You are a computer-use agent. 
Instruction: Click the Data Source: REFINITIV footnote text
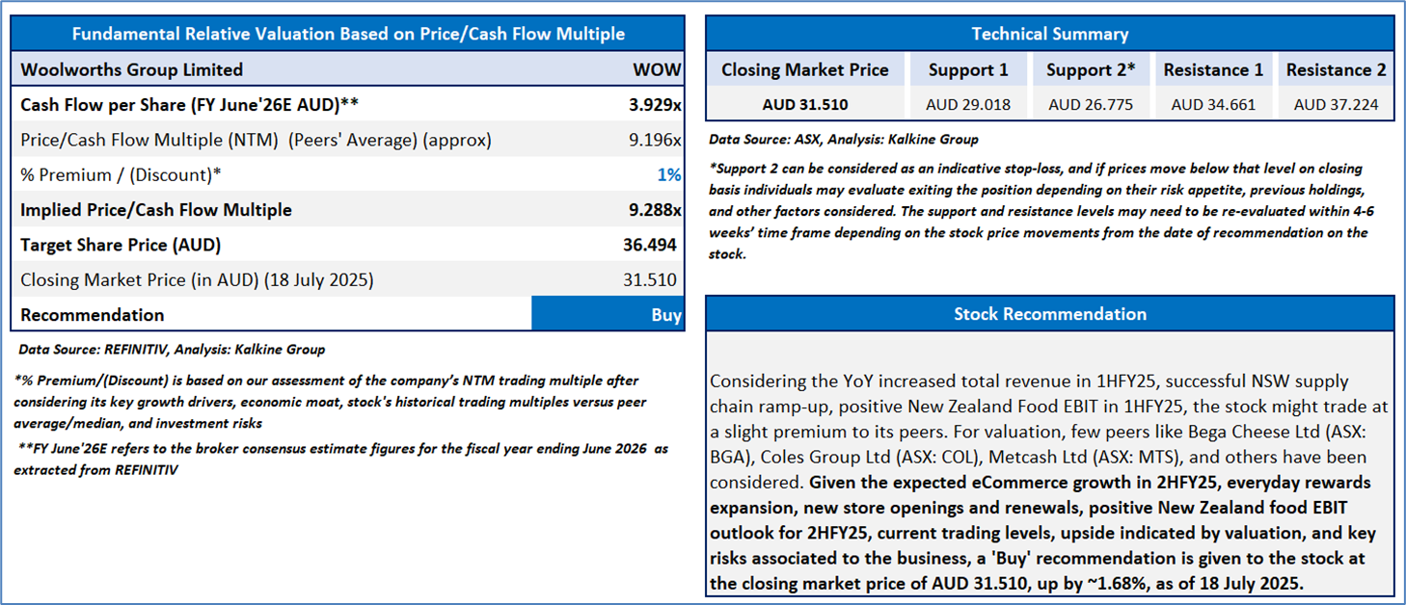tap(172, 350)
